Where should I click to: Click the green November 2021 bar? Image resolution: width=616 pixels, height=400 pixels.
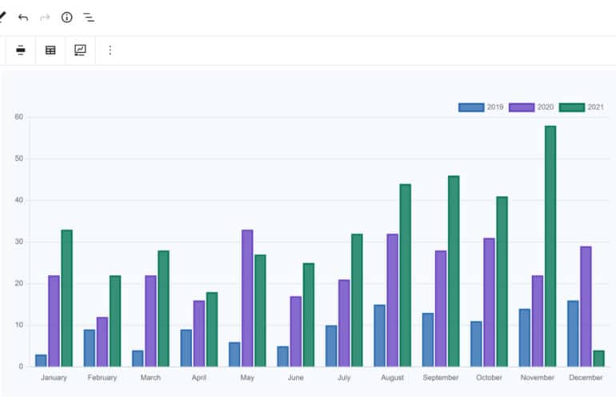(x=550, y=246)
